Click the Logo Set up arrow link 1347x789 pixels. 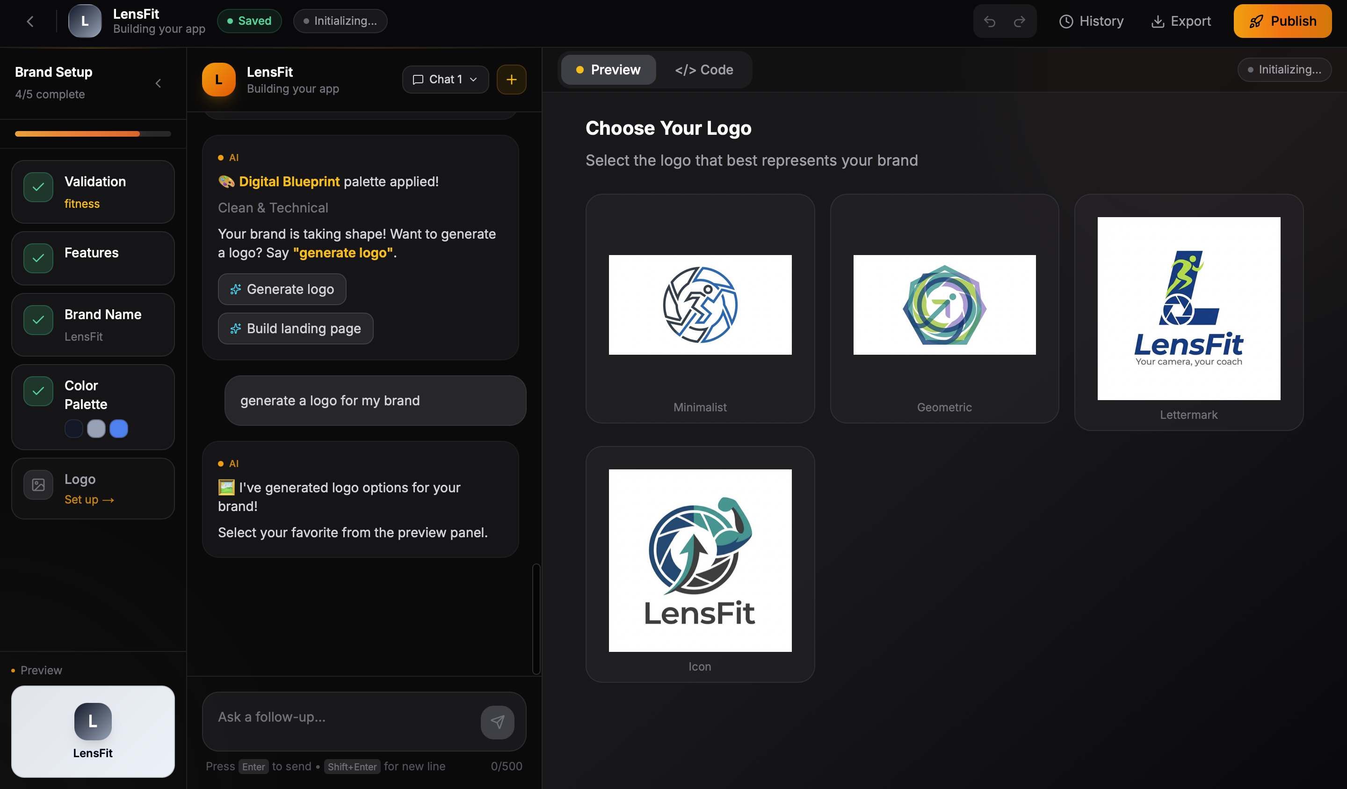(x=89, y=500)
